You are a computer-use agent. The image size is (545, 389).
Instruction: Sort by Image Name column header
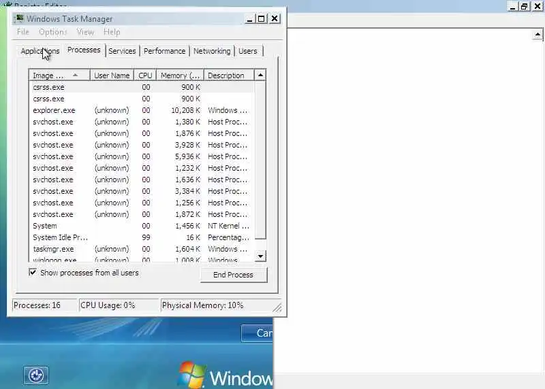[60, 75]
